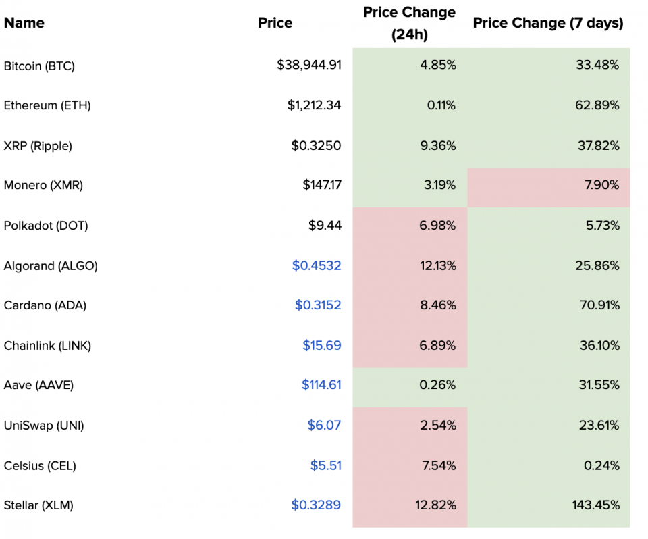Click the Algorand price link $0.4532
Image resolution: width=648 pixels, height=539 pixels.
(x=317, y=265)
